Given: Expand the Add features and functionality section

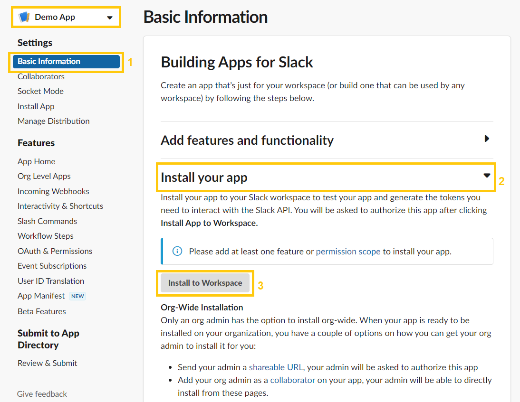Looking at the screenshot, I should 486,139.
